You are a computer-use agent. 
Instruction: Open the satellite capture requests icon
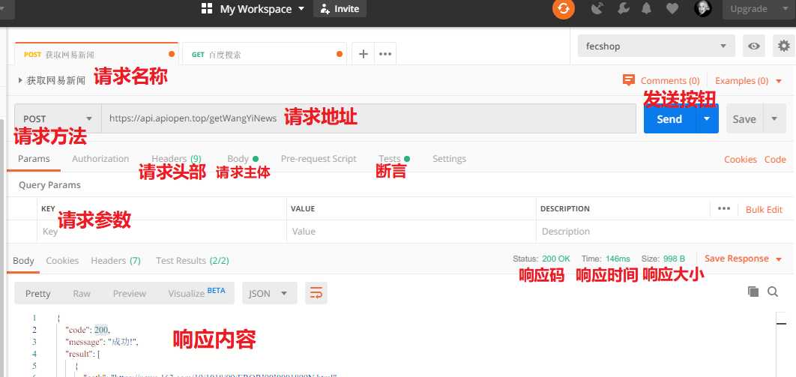click(597, 9)
